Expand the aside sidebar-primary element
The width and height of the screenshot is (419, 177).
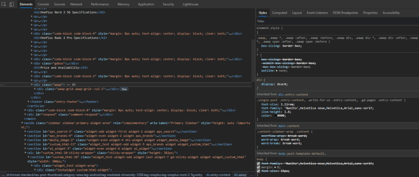tap(22, 123)
